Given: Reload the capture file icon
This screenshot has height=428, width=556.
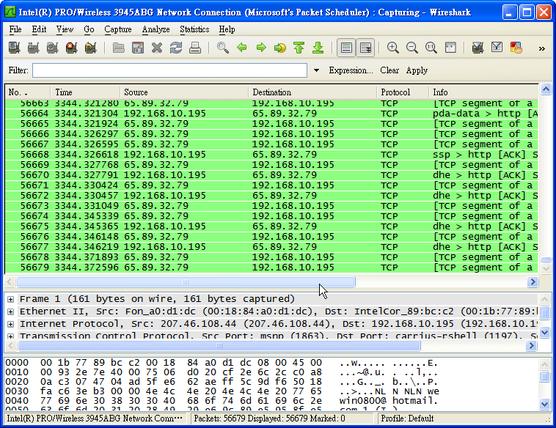Looking at the screenshot, I should tap(176, 48).
